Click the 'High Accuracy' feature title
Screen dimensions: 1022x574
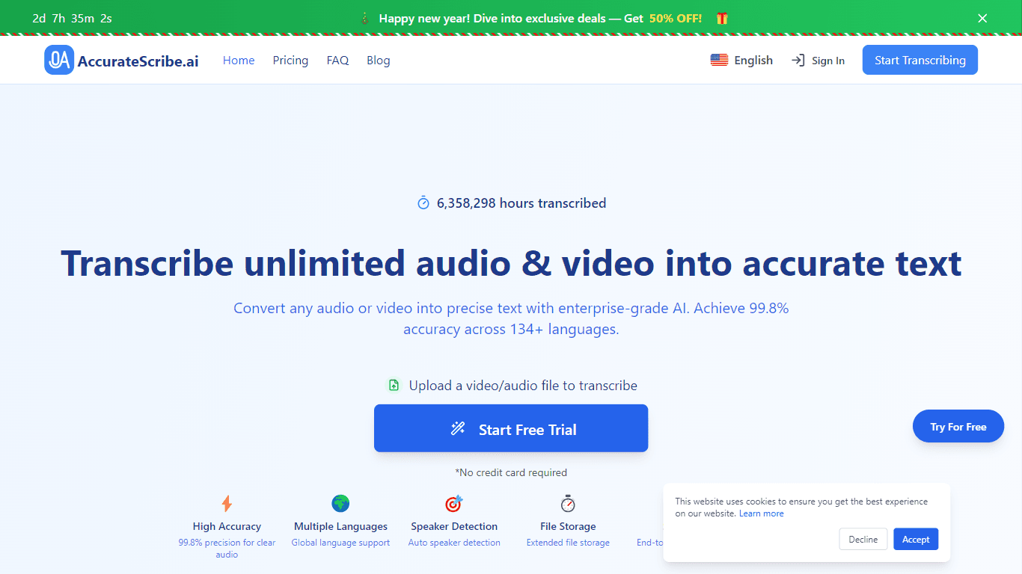(x=227, y=526)
